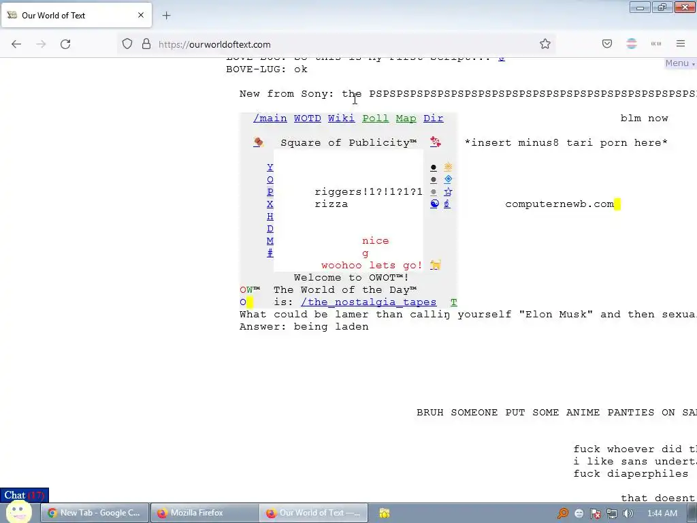Open the red flag Action Center tray icon

595,513
